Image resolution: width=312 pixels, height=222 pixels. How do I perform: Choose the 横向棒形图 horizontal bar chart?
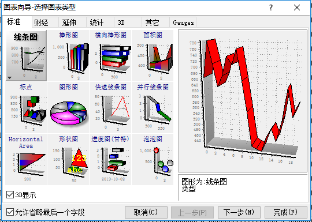[110, 55]
